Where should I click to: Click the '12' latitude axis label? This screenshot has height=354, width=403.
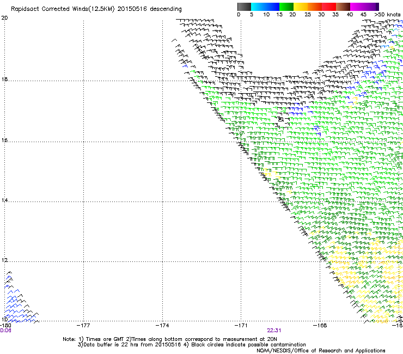[x=4, y=260]
